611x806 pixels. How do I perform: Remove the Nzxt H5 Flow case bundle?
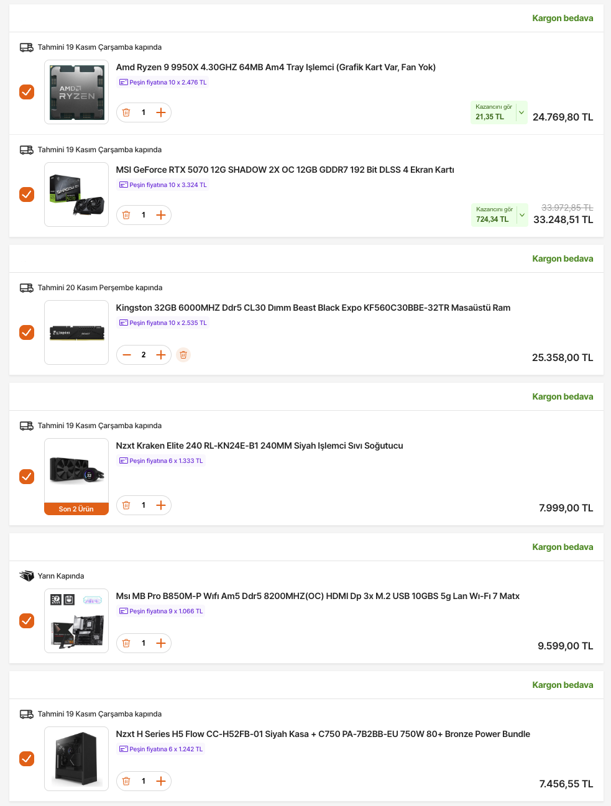(x=126, y=781)
